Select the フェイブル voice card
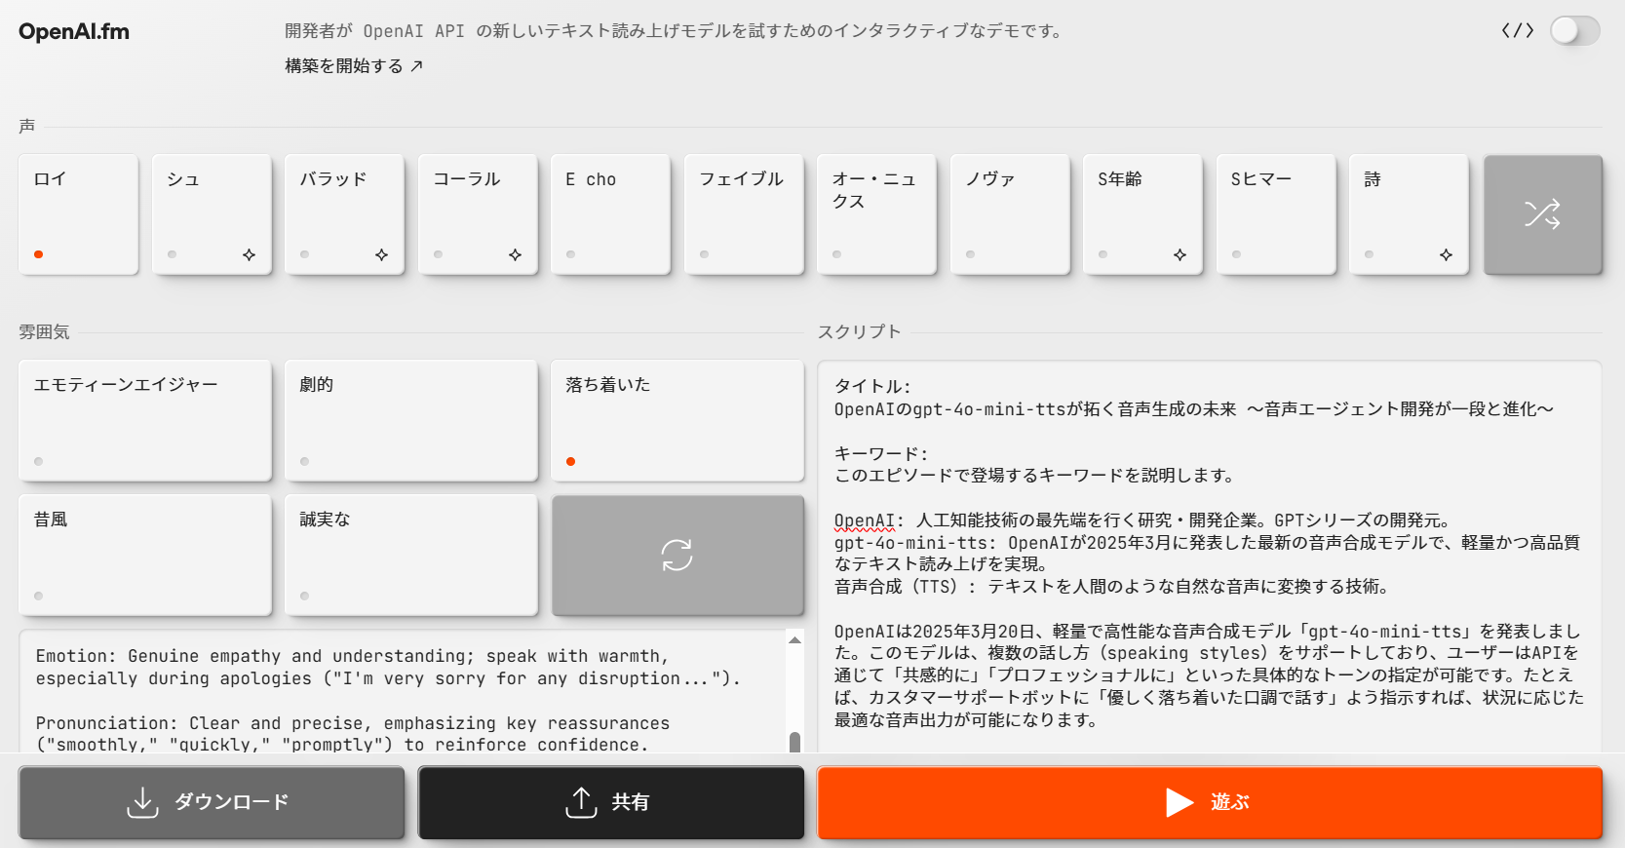 tap(744, 214)
